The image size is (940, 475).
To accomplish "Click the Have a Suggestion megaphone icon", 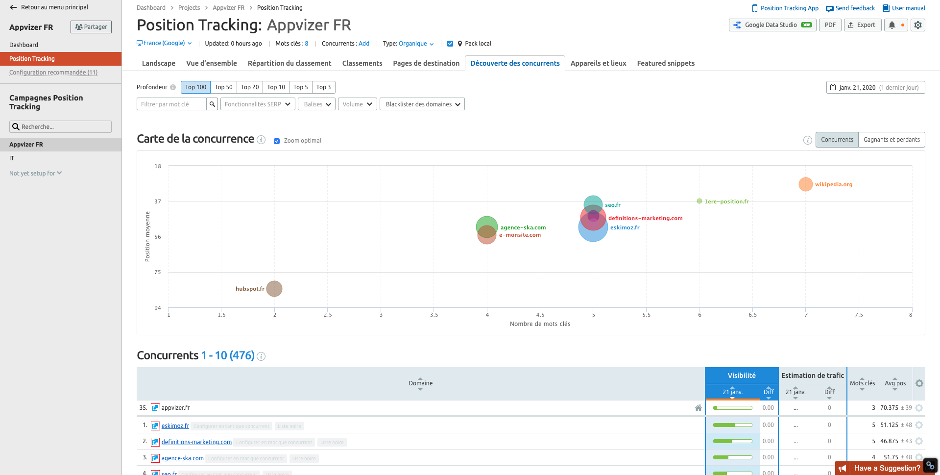I will (843, 468).
